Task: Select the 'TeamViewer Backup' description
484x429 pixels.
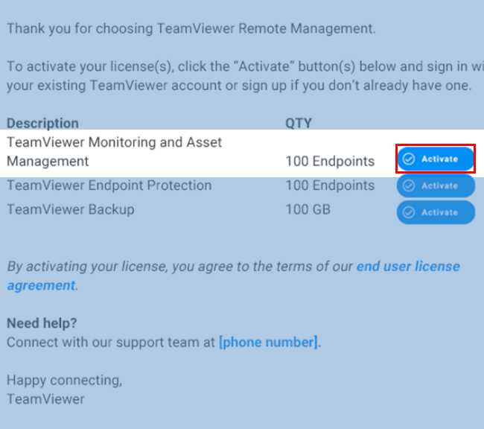Action: [x=71, y=209]
